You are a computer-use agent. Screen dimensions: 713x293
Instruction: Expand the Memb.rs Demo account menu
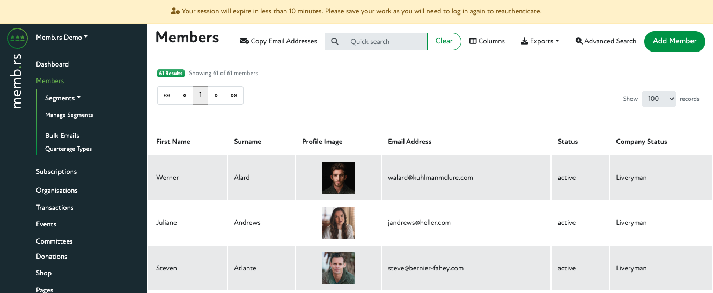62,38
